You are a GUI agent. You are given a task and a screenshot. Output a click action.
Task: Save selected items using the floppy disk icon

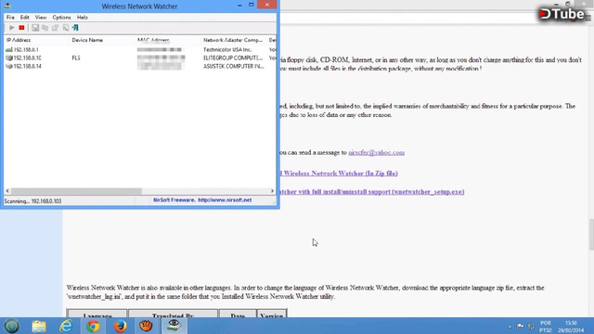click(35, 28)
